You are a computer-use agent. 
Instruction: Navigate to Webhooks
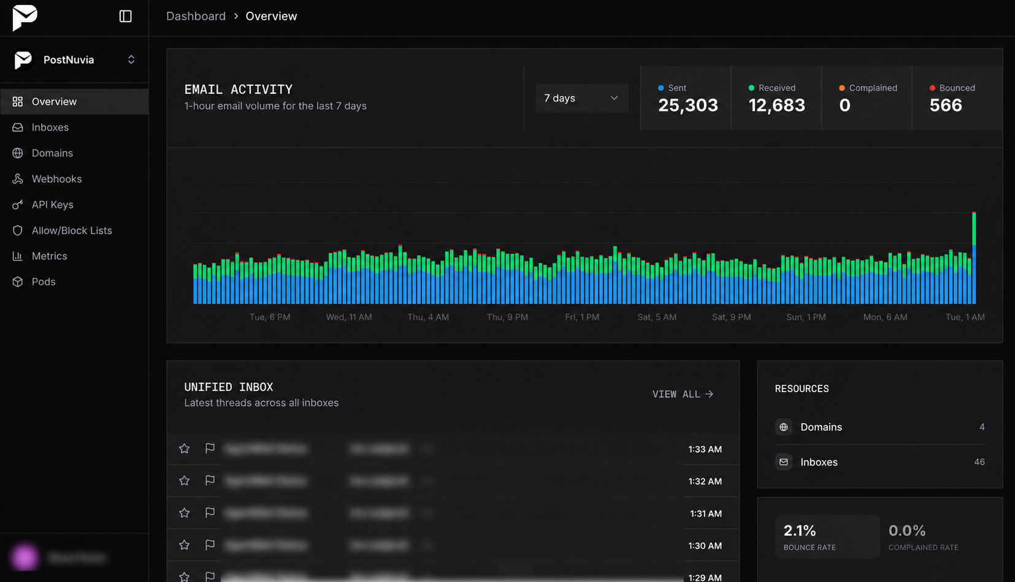[x=74, y=179]
